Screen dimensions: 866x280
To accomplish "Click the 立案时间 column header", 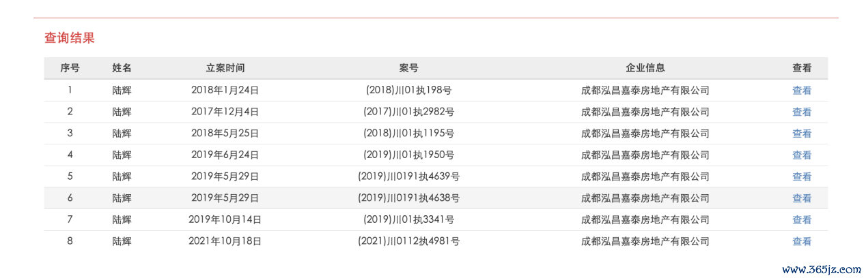I will click(225, 68).
